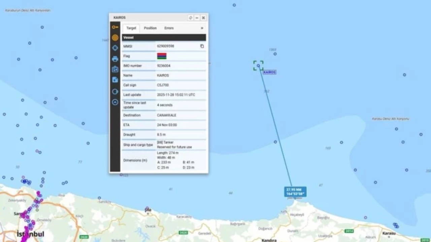431x242 pixels.
Task: Minimize the KAIROS info panel
Action: coord(197,17)
